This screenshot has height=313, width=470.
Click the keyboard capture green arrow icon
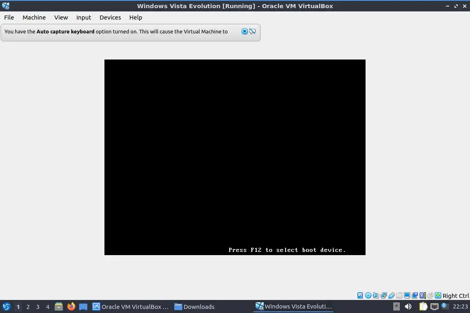[438, 295]
